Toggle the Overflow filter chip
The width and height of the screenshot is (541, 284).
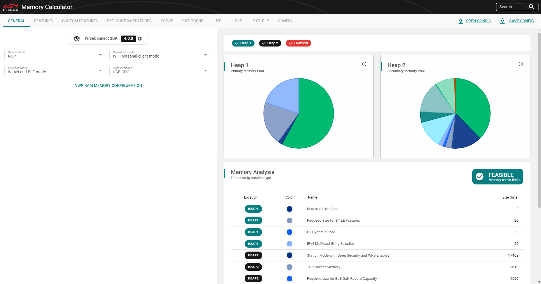coord(298,43)
